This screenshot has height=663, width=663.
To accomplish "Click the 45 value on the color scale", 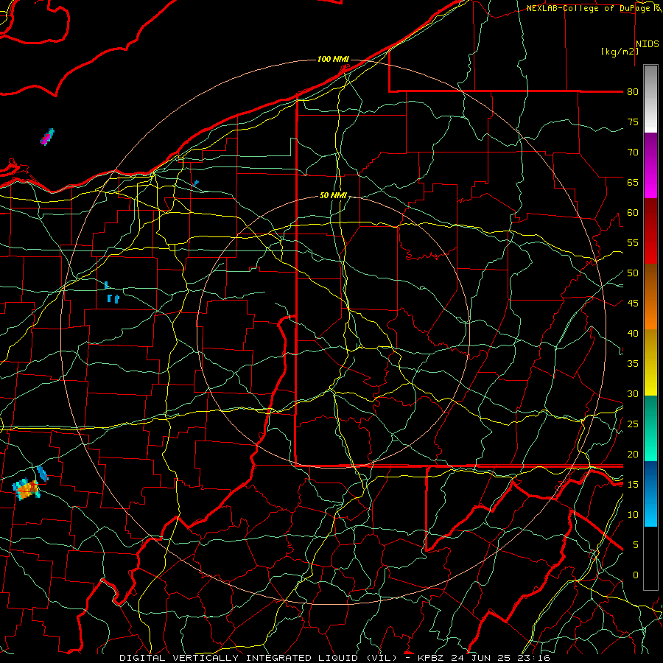I will [x=633, y=304].
